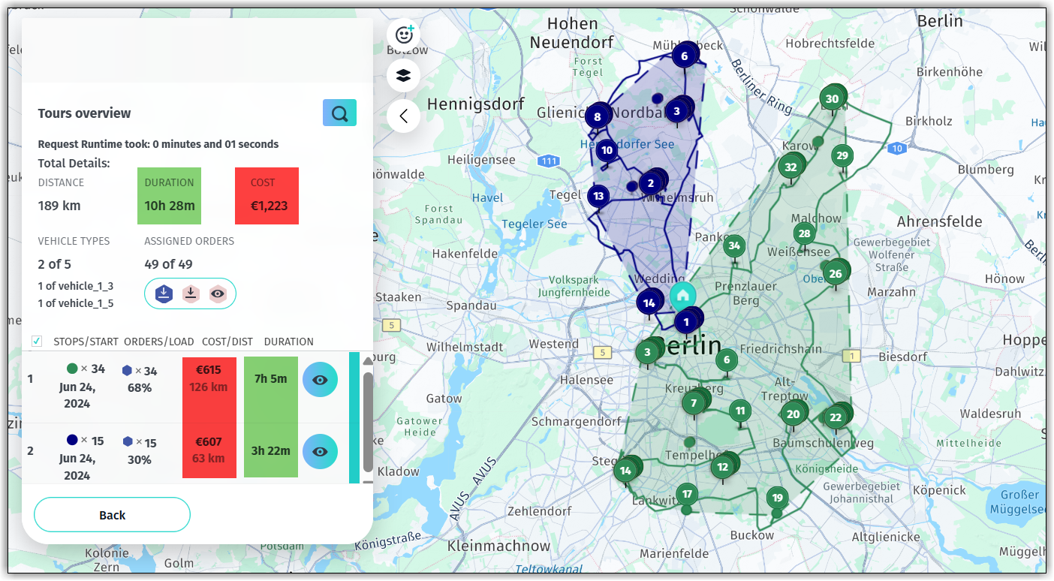Click the search button in Tours overview
This screenshot has width=1054, height=581.
coord(339,113)
